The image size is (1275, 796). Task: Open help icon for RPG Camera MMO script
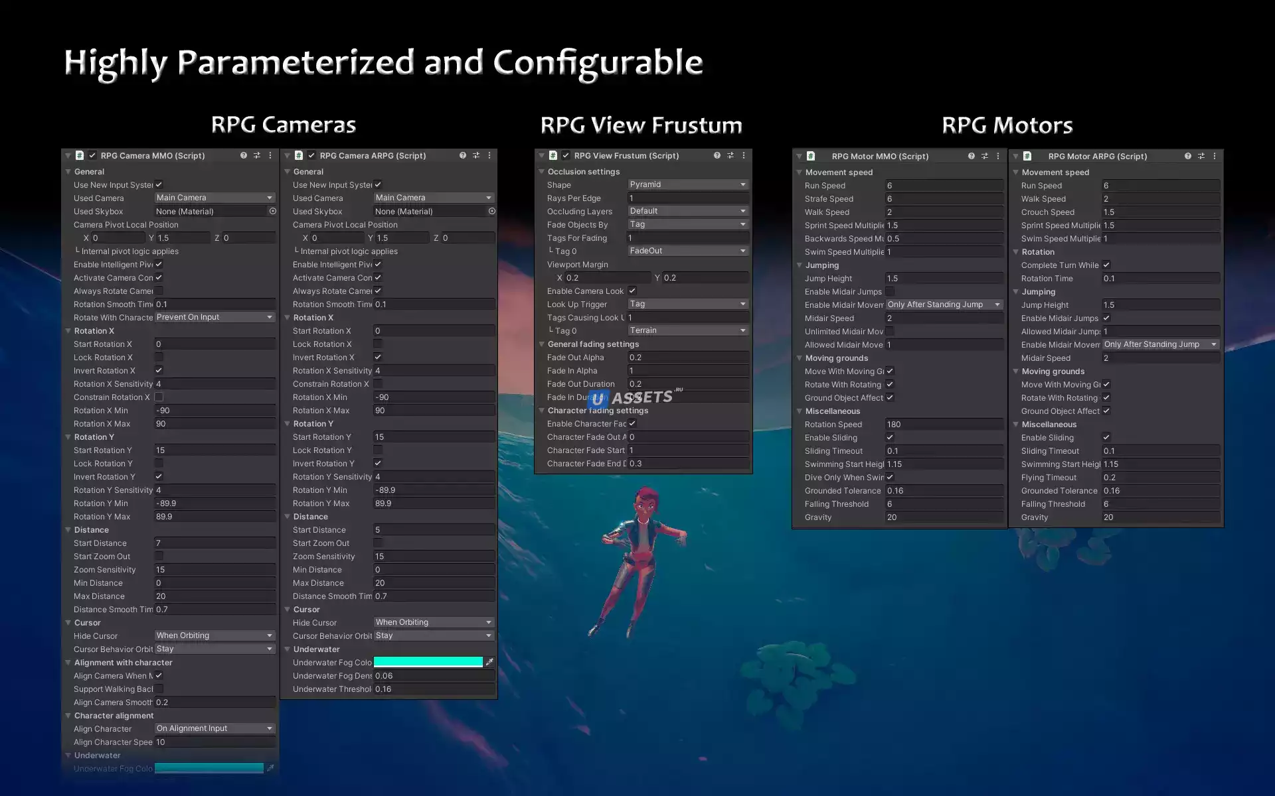click(x=244, y=155)
